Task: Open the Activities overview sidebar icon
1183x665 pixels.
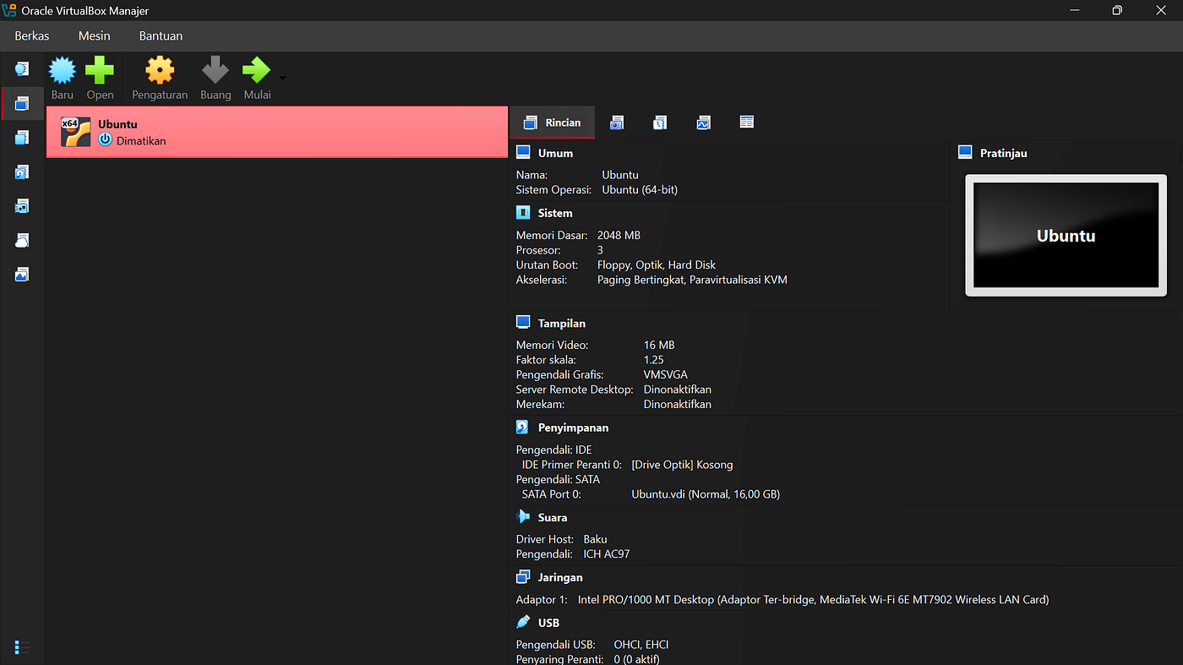Action: pos(22,275)
